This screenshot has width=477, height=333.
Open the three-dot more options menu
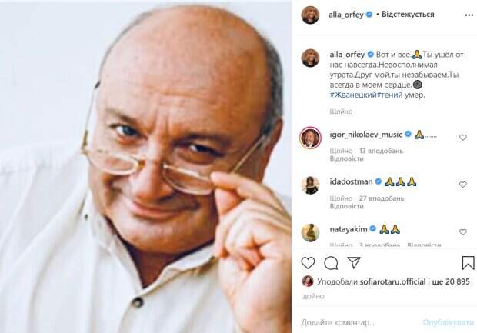coord(469,15)
